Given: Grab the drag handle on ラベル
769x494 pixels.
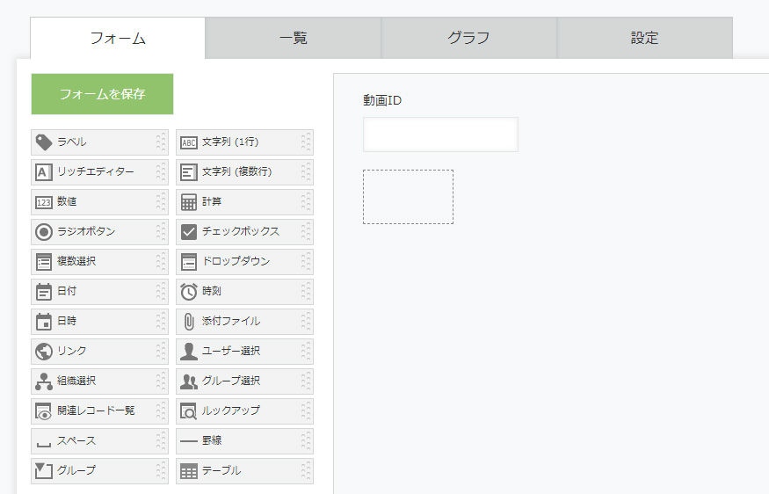Looking at the screenshot, I should pyautogui.click(x=161, y=142).
